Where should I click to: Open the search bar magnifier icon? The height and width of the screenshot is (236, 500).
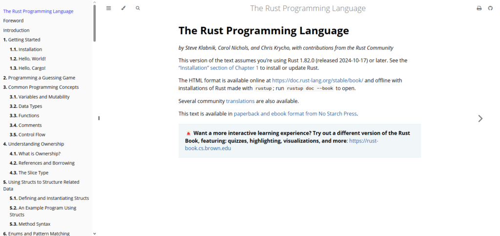click(138, 8)
